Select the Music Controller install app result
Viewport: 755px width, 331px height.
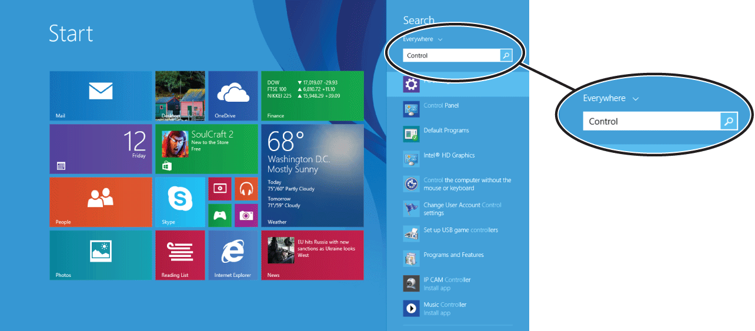(x=458, y=308)
